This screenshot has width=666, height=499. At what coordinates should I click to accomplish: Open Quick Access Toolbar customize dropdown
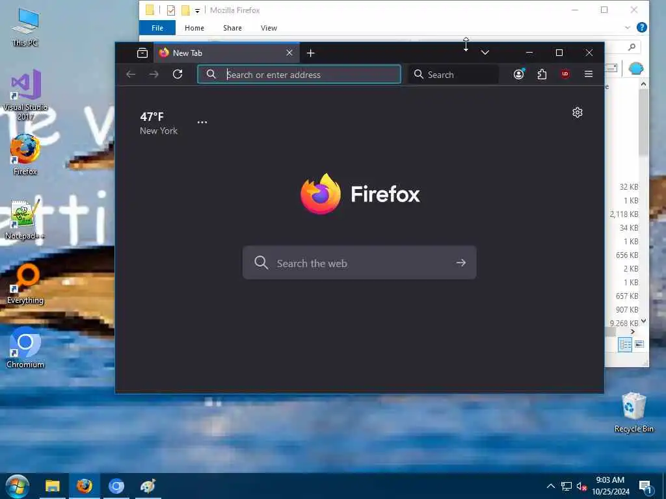point(197,10)
